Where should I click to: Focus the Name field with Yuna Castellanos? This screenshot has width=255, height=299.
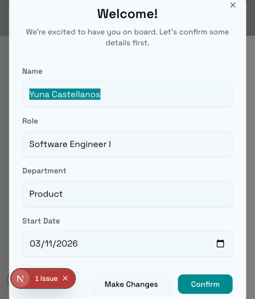click(x=127, y=94)
